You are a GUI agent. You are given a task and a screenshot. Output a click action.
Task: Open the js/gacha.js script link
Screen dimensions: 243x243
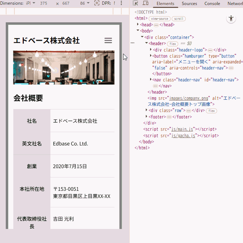pos(183,136)
